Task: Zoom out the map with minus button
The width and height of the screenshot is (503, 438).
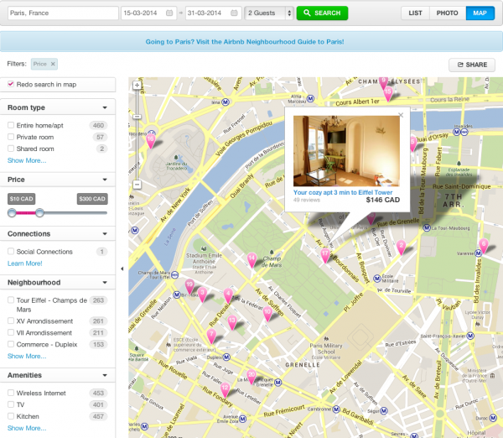Action: (x=137, y=185)
